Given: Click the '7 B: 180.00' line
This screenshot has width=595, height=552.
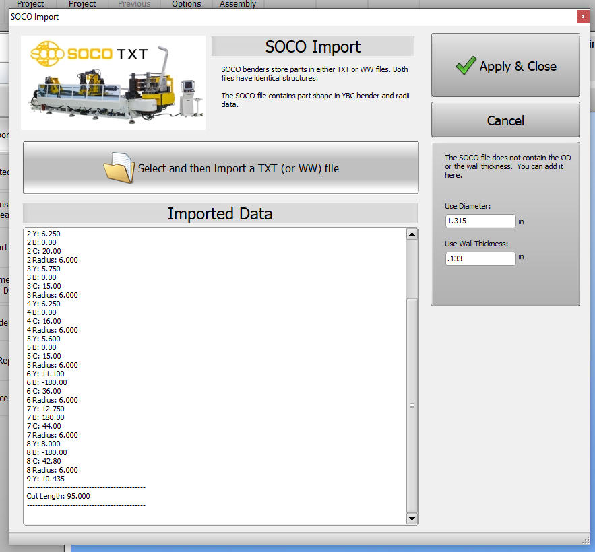Looking at the screenshot, I should tap(46, 417).
